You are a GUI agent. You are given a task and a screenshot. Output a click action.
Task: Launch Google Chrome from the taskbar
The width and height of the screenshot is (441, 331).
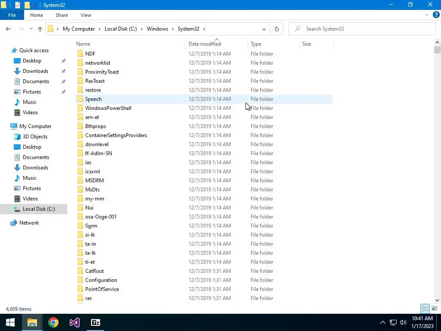[x=53, y=322]
